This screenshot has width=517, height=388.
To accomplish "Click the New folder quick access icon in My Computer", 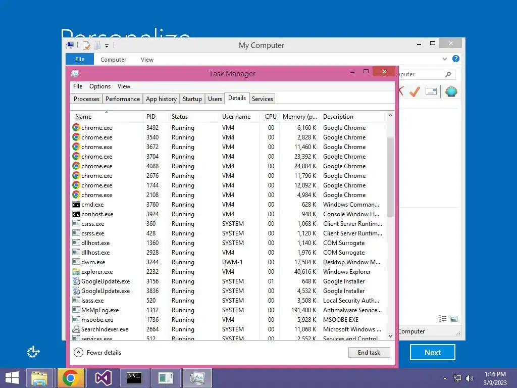I will coord(97,45).
